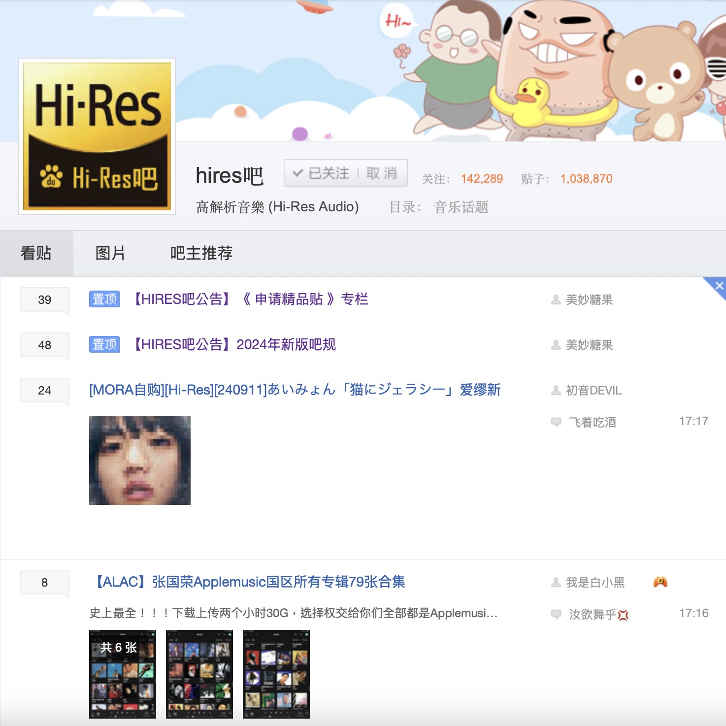The width and height of the screenshot is (726, 726).
Task: Open the thumbnail labeled 共 6 张
Action: (123, 674)
